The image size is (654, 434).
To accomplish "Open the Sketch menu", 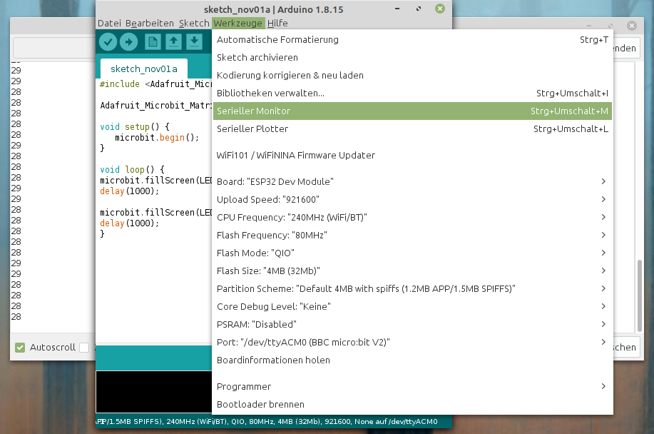I will click(194, 24).
